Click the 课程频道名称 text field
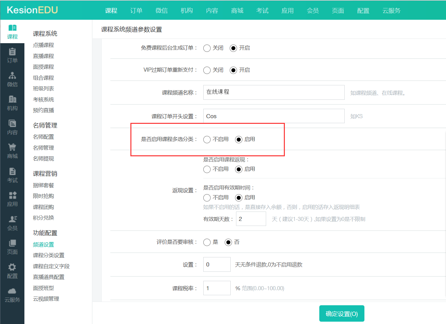 tap(273, 92)
